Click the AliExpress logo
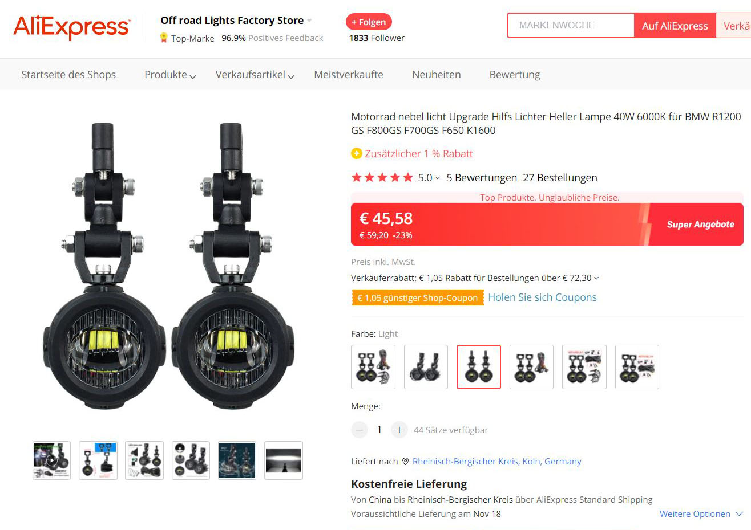 click(x=72, y=27)
